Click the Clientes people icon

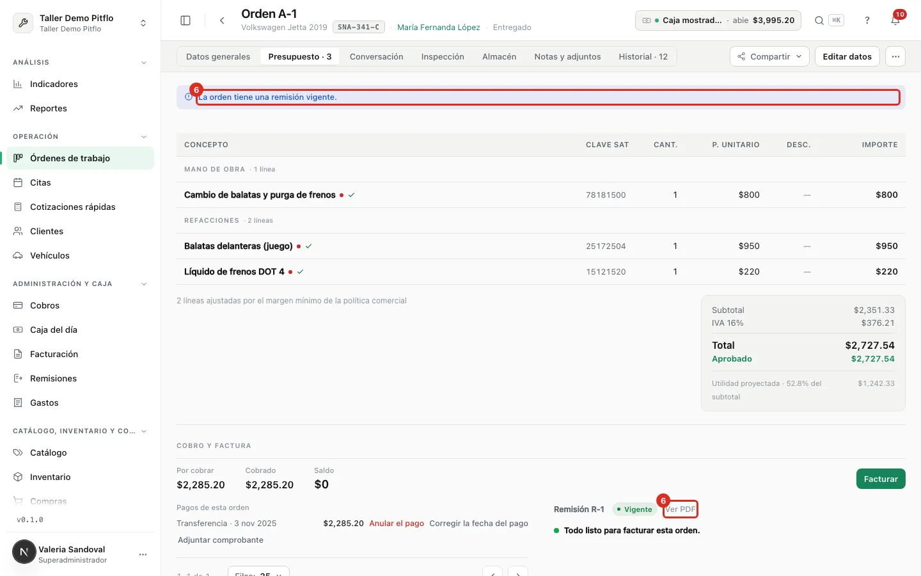[x=18, y=231]
